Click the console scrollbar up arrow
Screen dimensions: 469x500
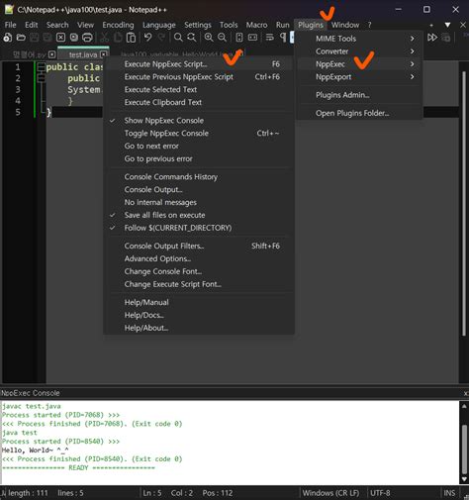[x=464, y=406]
